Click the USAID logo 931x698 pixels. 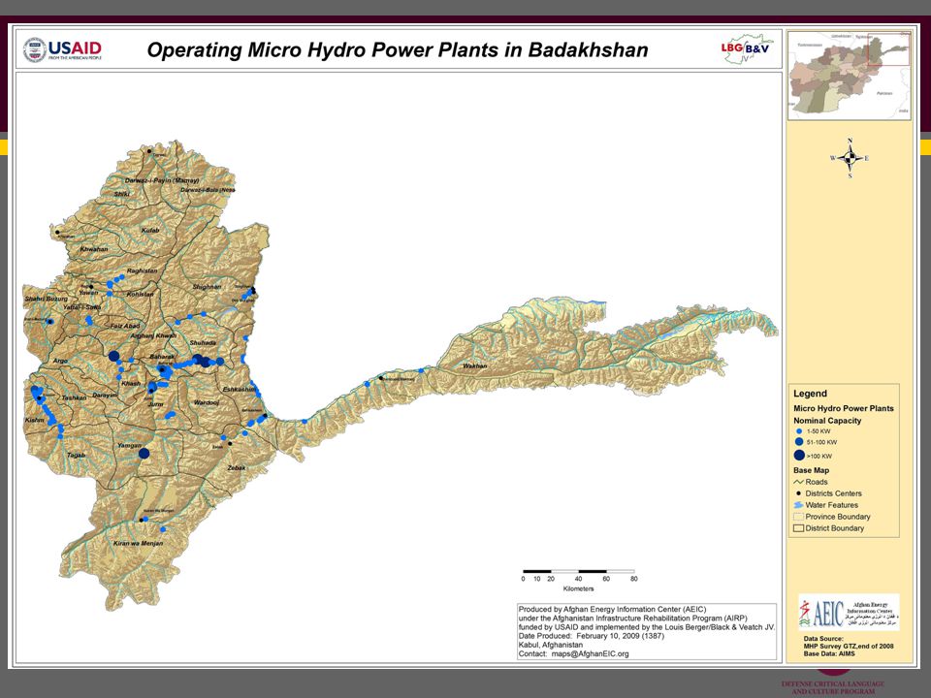63,49
